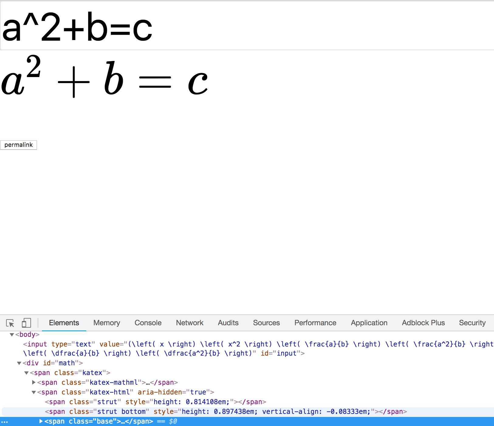Switch to the Performance tab

[315, 323]
